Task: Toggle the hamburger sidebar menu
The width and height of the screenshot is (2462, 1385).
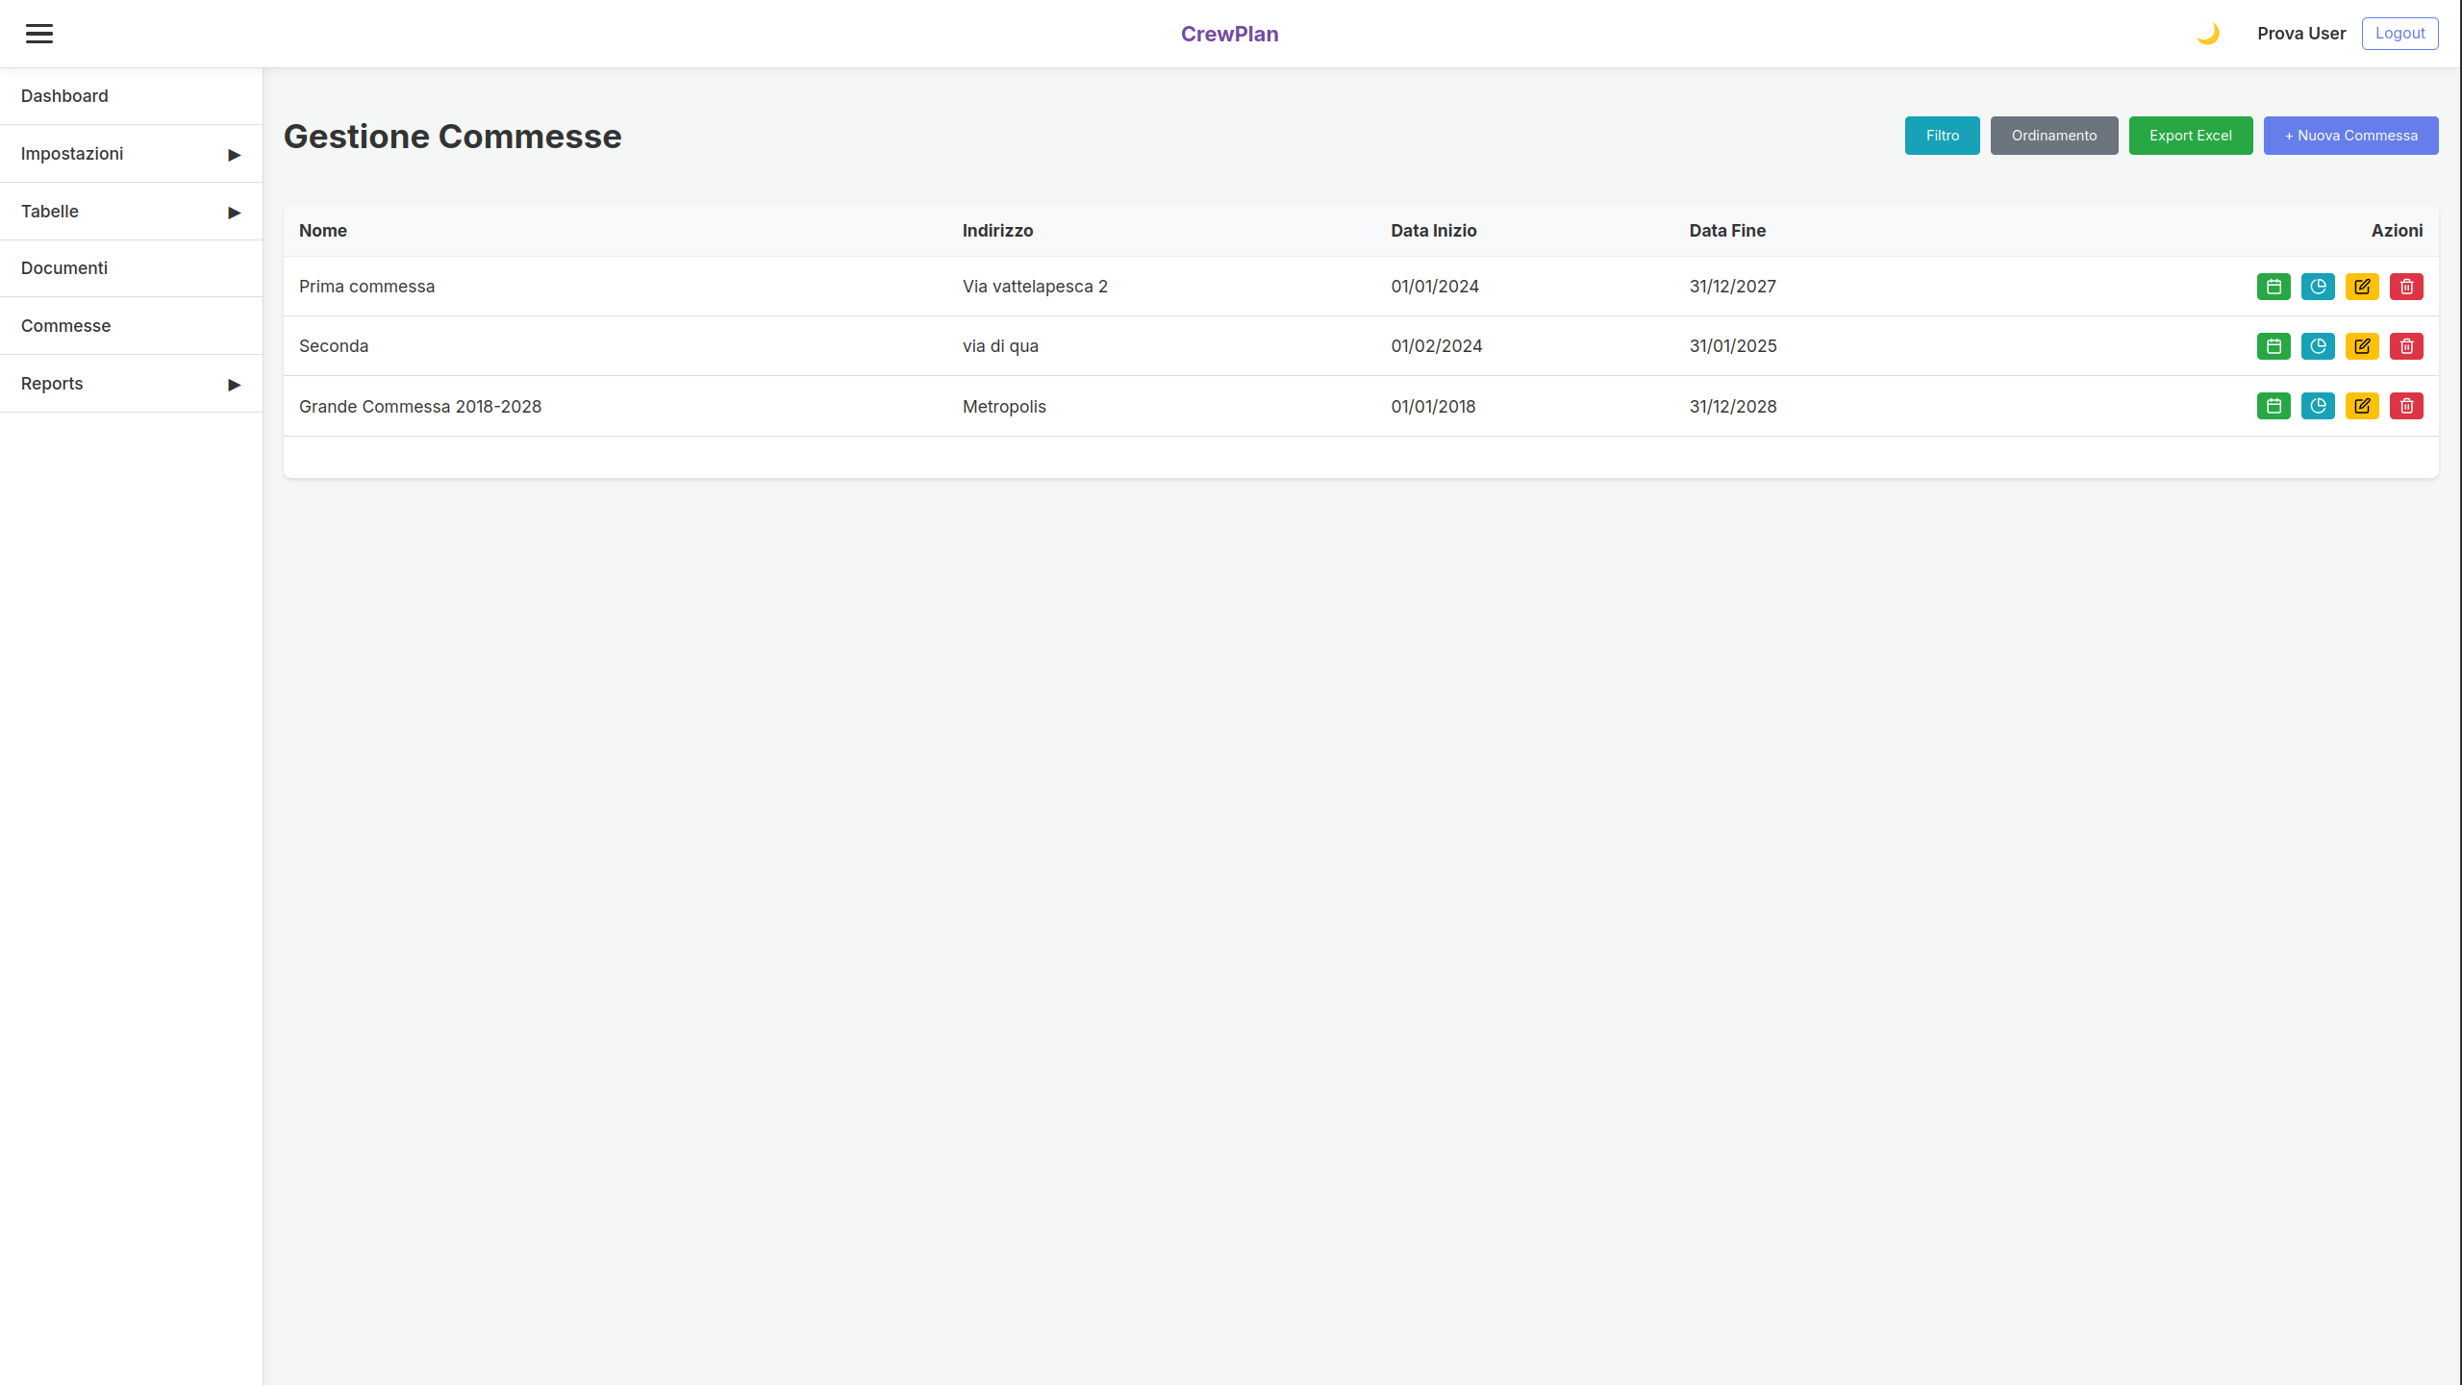Action: click(39, 34)
